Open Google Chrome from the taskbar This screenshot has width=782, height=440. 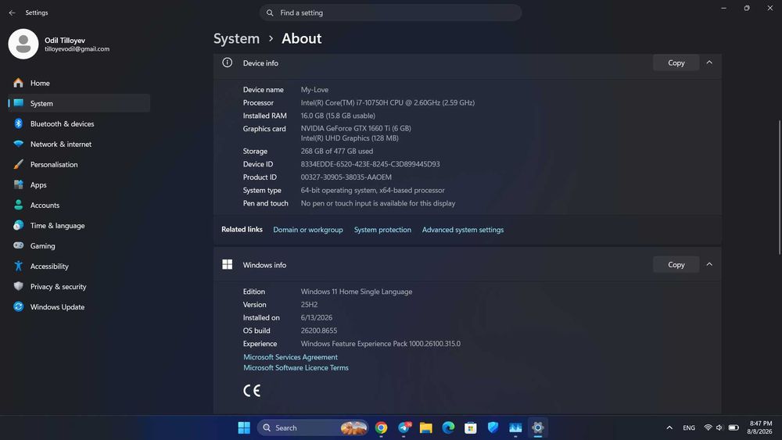(381, 427)
